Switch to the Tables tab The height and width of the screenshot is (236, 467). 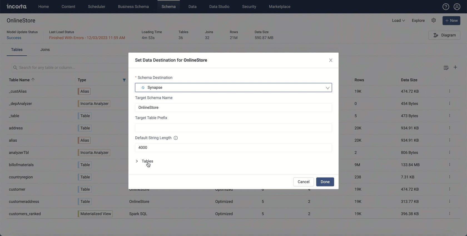click(x=17, y=50)
